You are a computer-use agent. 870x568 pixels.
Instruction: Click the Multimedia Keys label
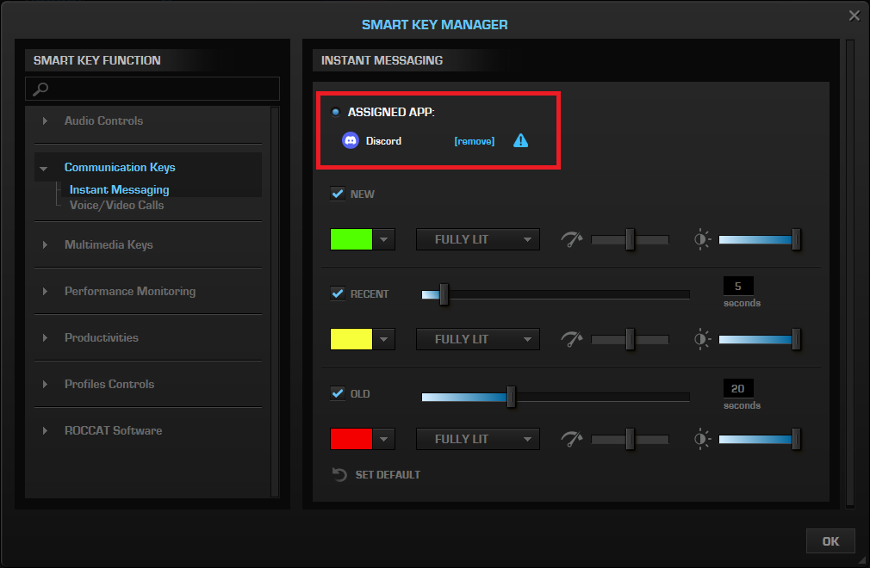point(109,245)
